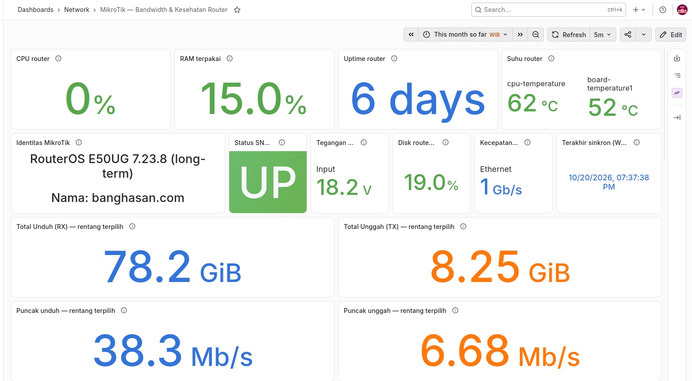Click the Tegangan panel title

coord(335,142)
